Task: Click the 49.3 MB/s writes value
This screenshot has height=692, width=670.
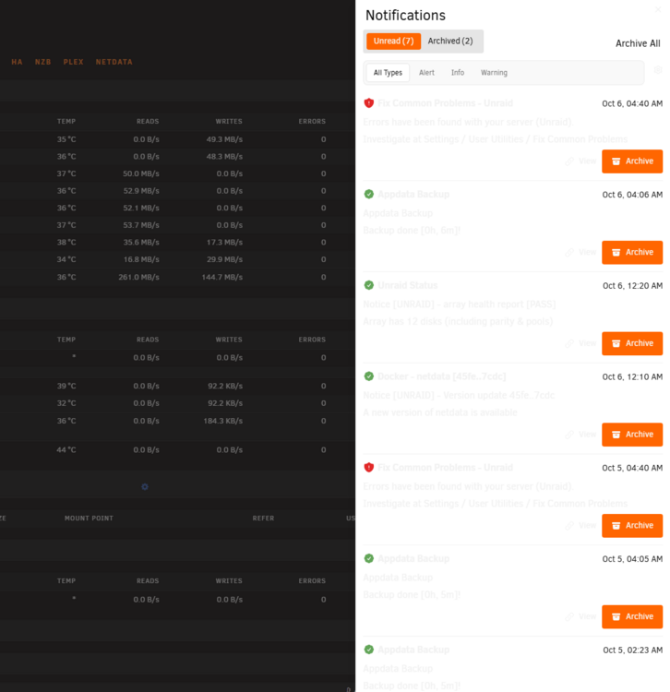Action: [224, 139]
